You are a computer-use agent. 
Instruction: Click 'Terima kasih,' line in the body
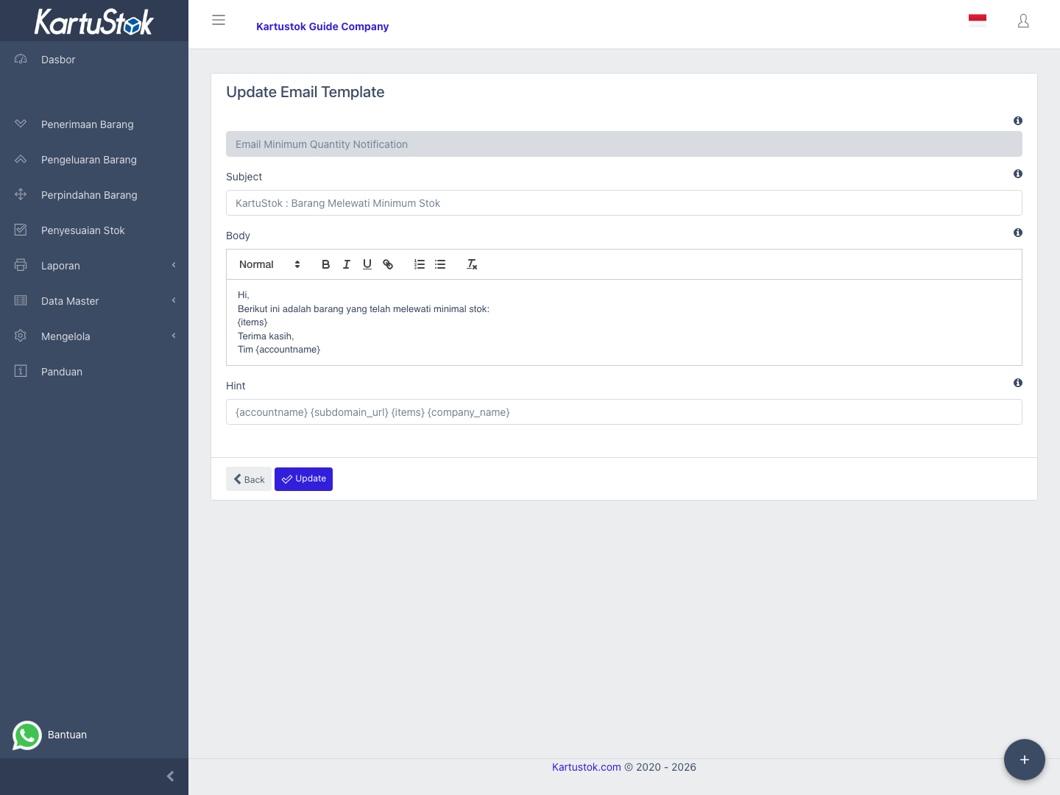(x=266, y=336)
